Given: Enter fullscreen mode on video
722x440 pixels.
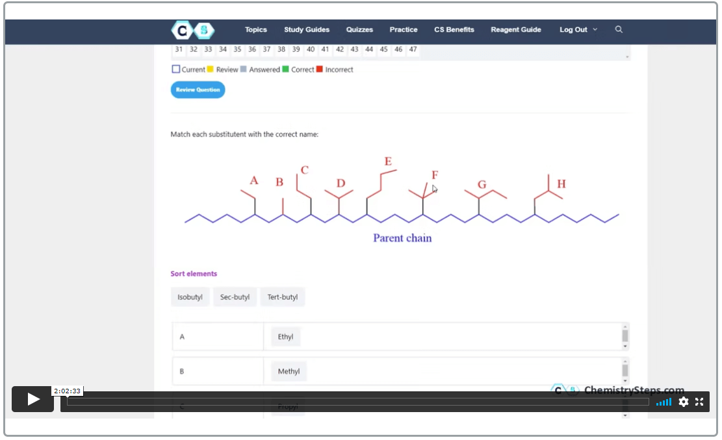Looking at the screenshot, I should (699, 402).
